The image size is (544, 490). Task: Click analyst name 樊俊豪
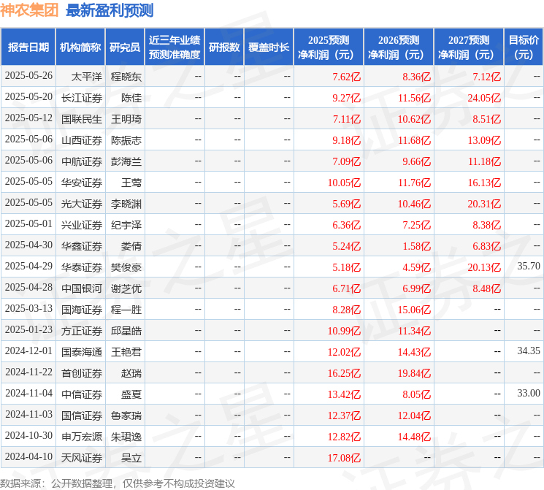pos(126,267)
